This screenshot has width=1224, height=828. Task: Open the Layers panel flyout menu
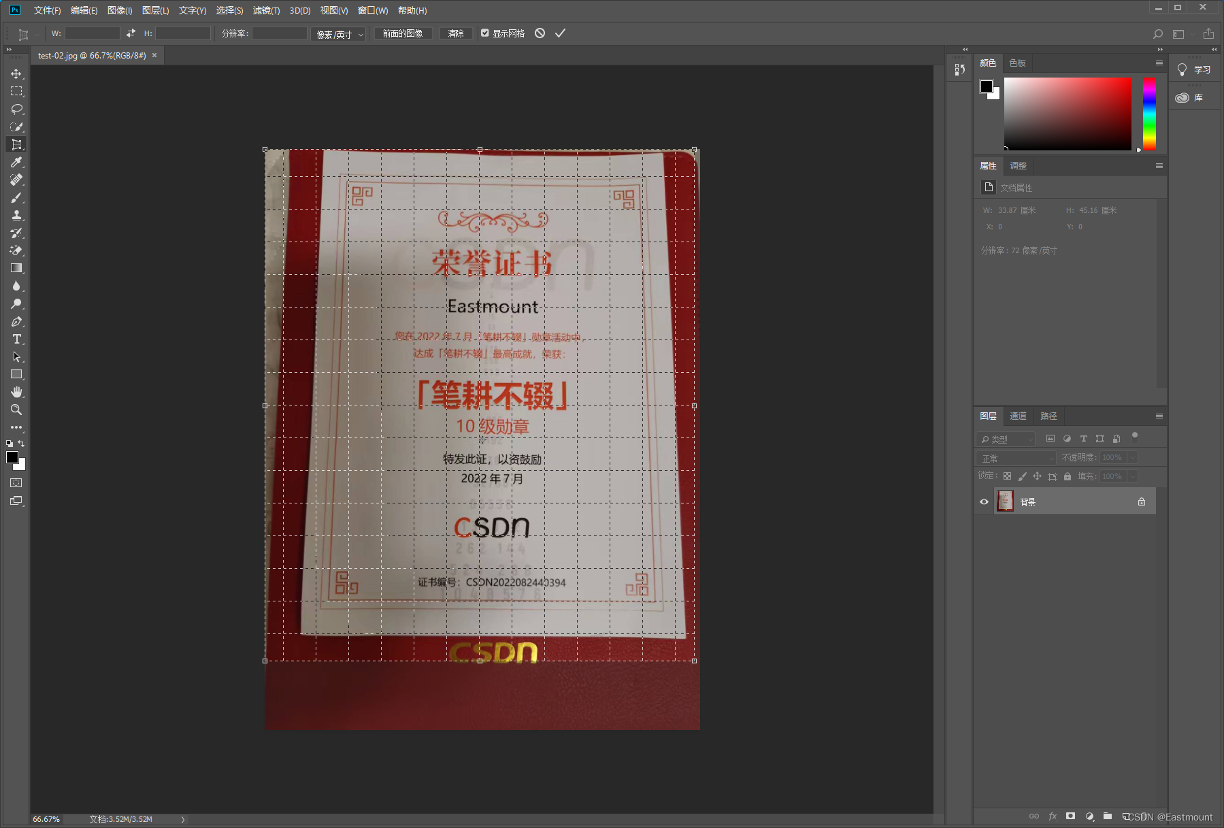point(1159,416)
